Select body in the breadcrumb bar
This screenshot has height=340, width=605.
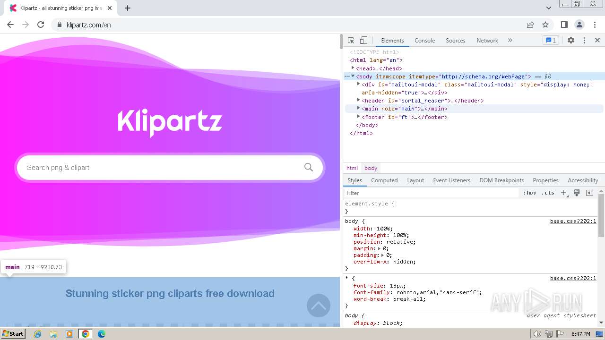click(x=371, y=168)
